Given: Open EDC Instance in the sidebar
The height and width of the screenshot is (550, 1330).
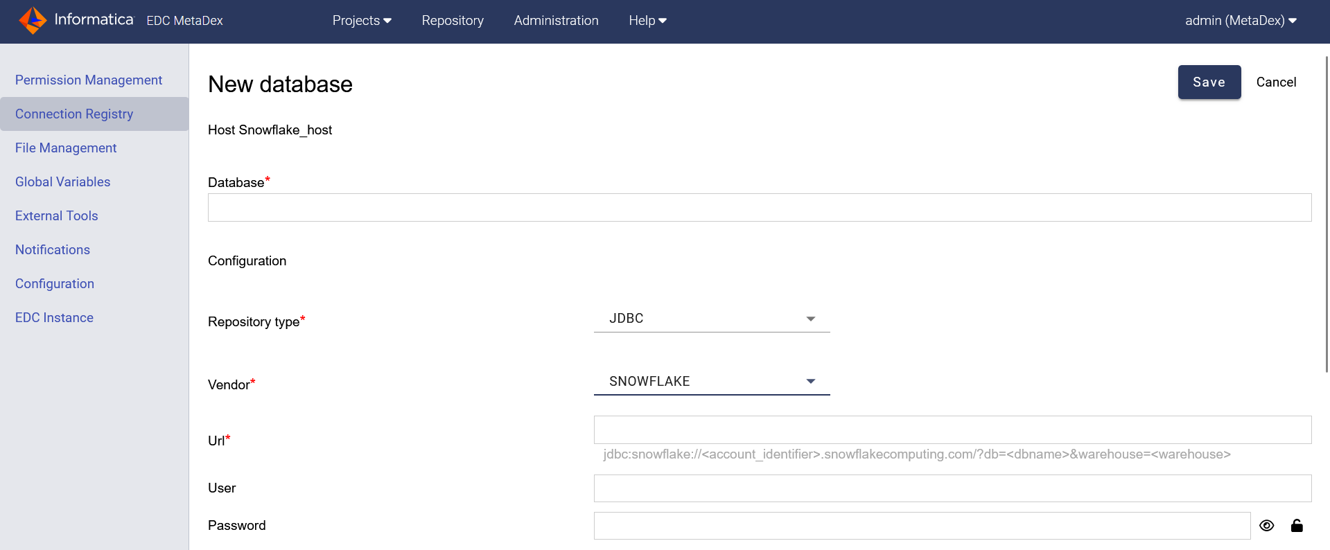Looking at the screenshot, I should click(54, 318).
